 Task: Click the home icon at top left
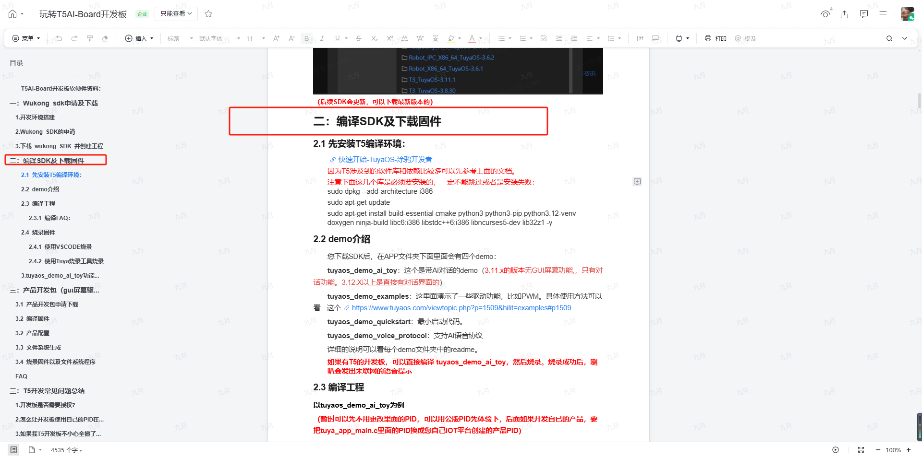(12, 14)
